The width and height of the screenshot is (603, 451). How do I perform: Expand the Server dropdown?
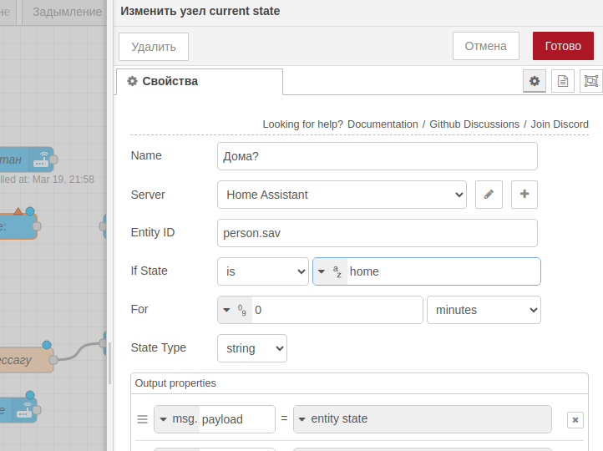pyautogui.click(x=342, y=195)
